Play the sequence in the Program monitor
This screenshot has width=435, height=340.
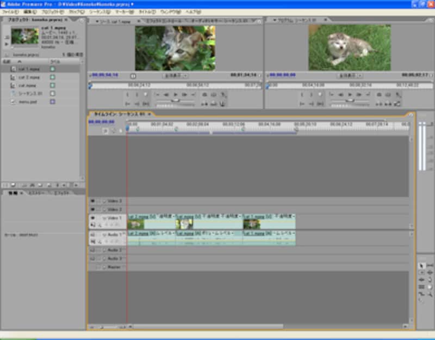click(350, 94)
